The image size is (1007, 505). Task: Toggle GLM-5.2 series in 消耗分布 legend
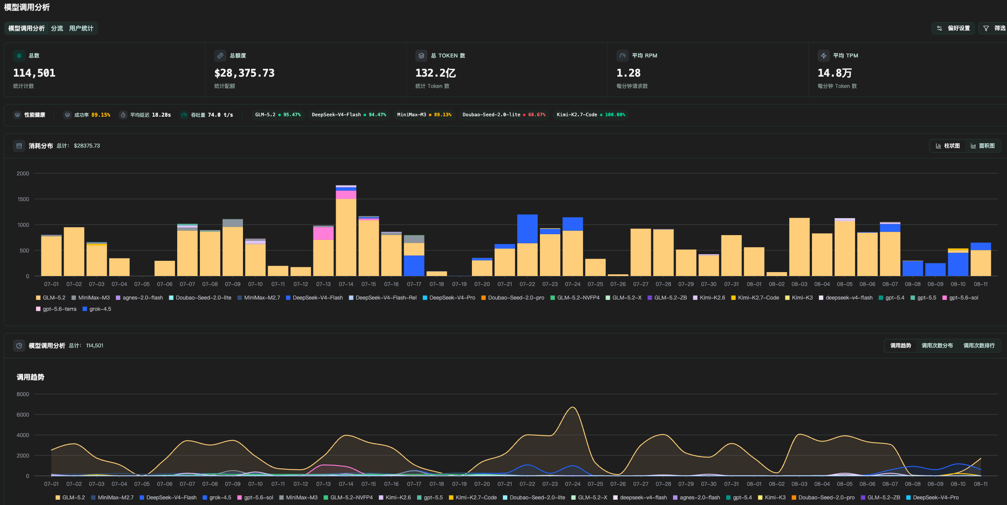click(x=51, y=298)
